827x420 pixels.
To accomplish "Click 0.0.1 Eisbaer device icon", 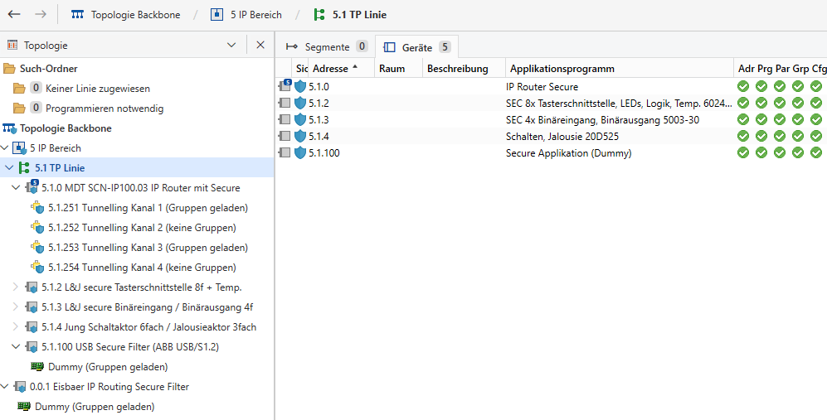I will point(20,387).
